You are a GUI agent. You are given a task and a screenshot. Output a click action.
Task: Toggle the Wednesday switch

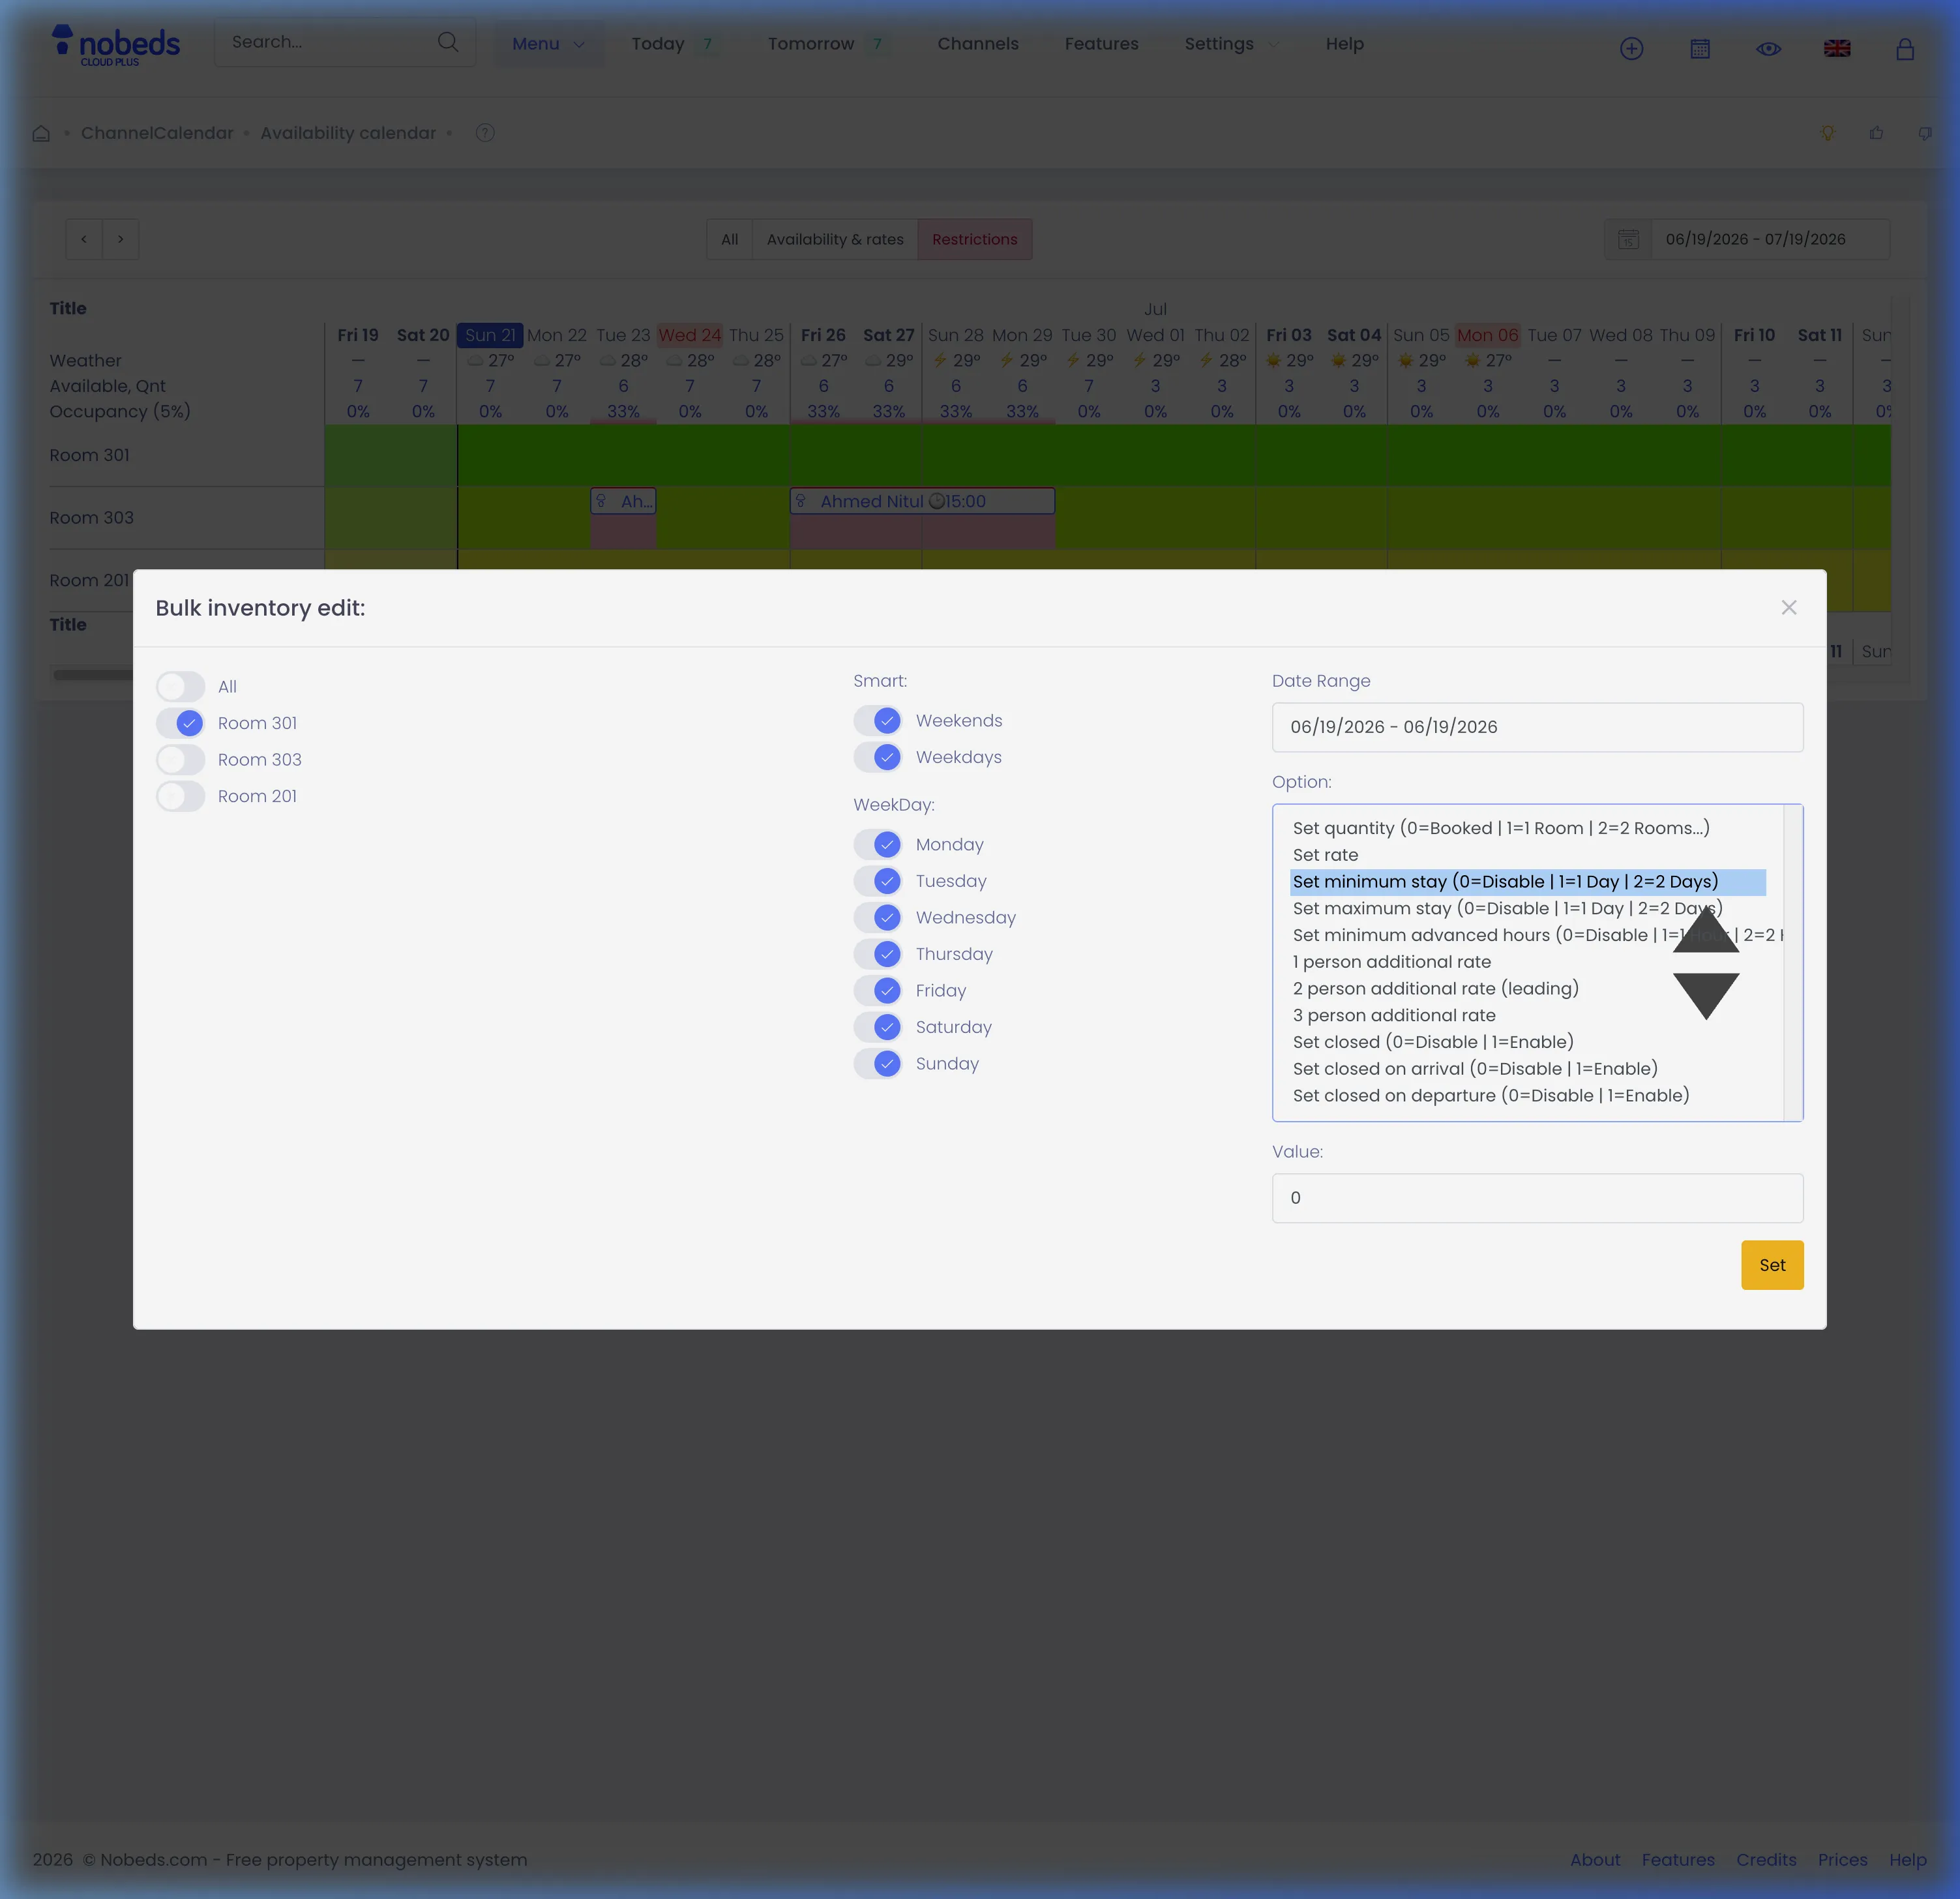[878, 918]
